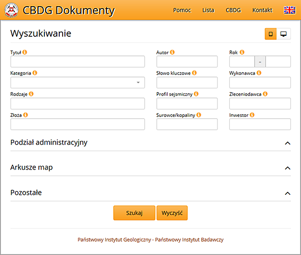Viewport: 301px width, 255px height.
Task: Select the tablet layout view button
Action: pyautogui.click(x=271, y=34)
